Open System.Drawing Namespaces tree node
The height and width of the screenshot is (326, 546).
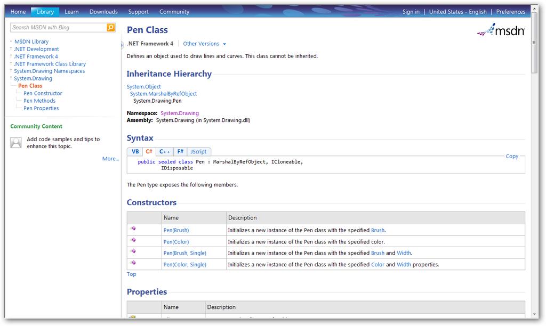[x=50, y=71]
